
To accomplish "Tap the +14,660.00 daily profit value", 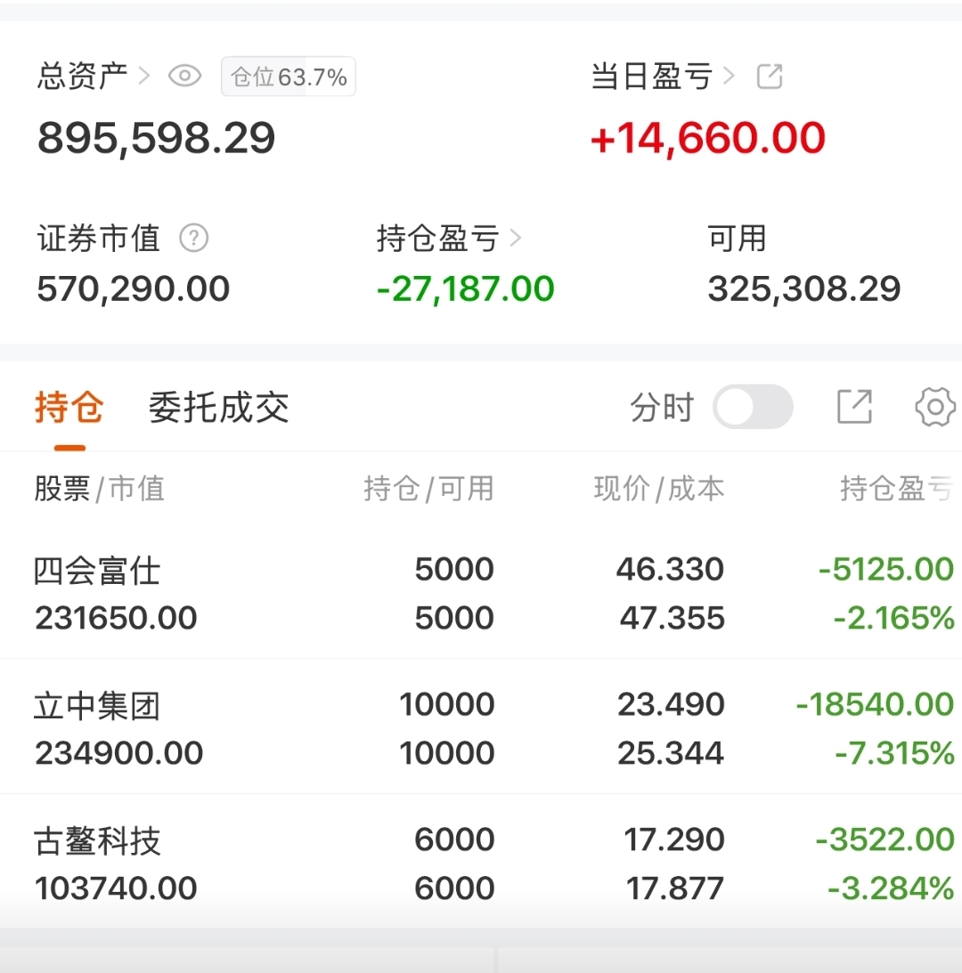I will pyautogui.click(x=707, y=139).
